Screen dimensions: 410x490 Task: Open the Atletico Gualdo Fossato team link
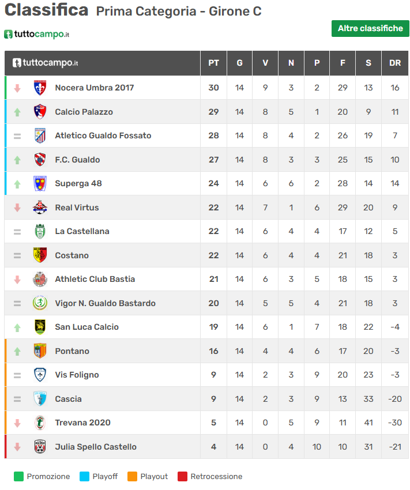coord(103,135)
